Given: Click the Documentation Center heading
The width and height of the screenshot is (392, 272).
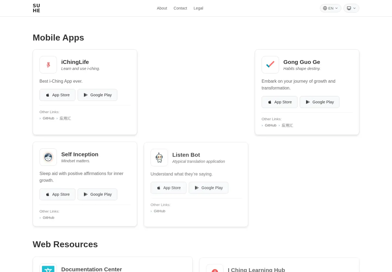Looking at the screenshot, I should click(x=91, y=269).
